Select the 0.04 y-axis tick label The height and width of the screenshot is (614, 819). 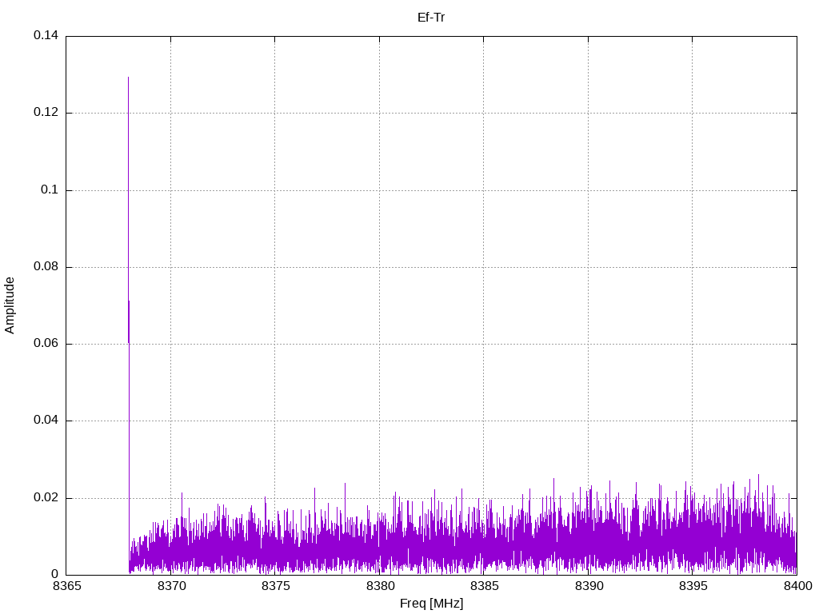tap(46, 421)
